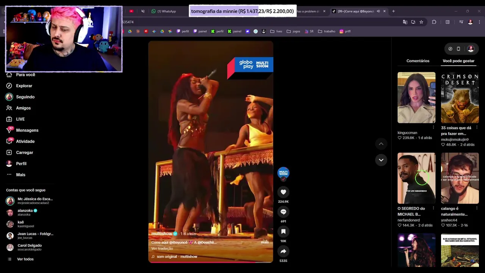Image resolution: width=485 pixels, height=273 pixels.
Task: Click the mokujinmokujin9 creator name
Action: [455, 140]
